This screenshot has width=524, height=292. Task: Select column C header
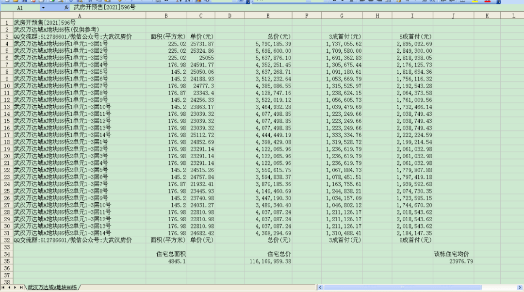coord(201,16)
